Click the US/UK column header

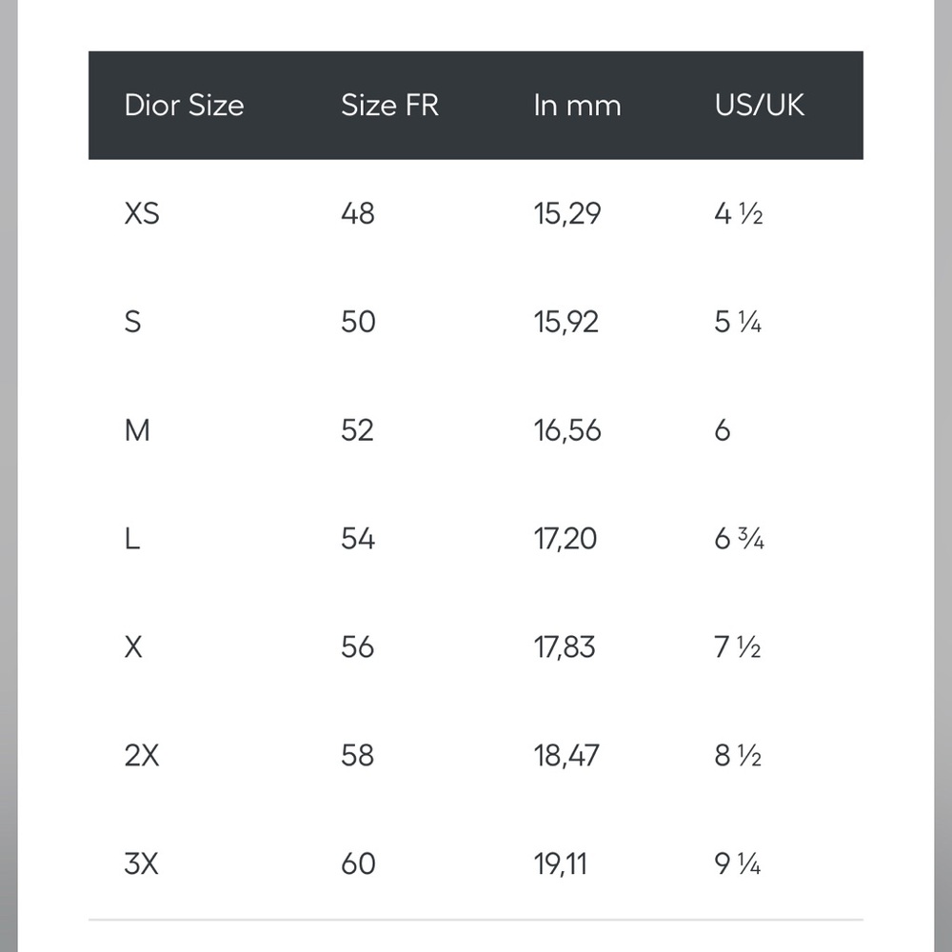(759, 105)
